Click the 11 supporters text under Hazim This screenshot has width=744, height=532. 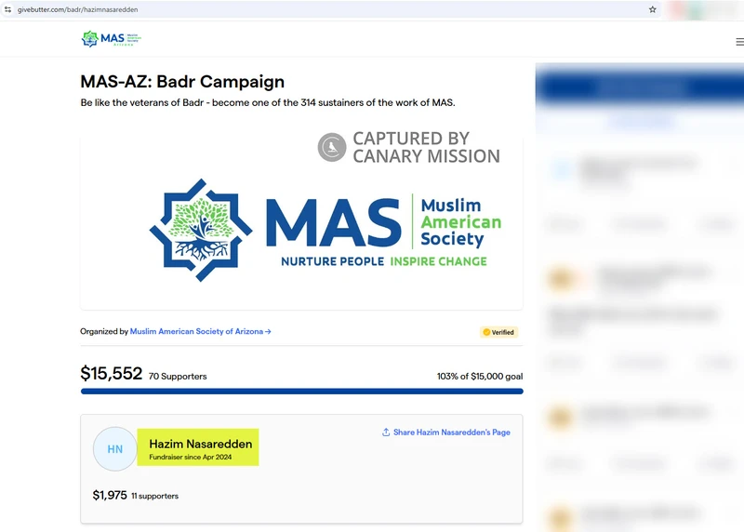pos(154,497)
